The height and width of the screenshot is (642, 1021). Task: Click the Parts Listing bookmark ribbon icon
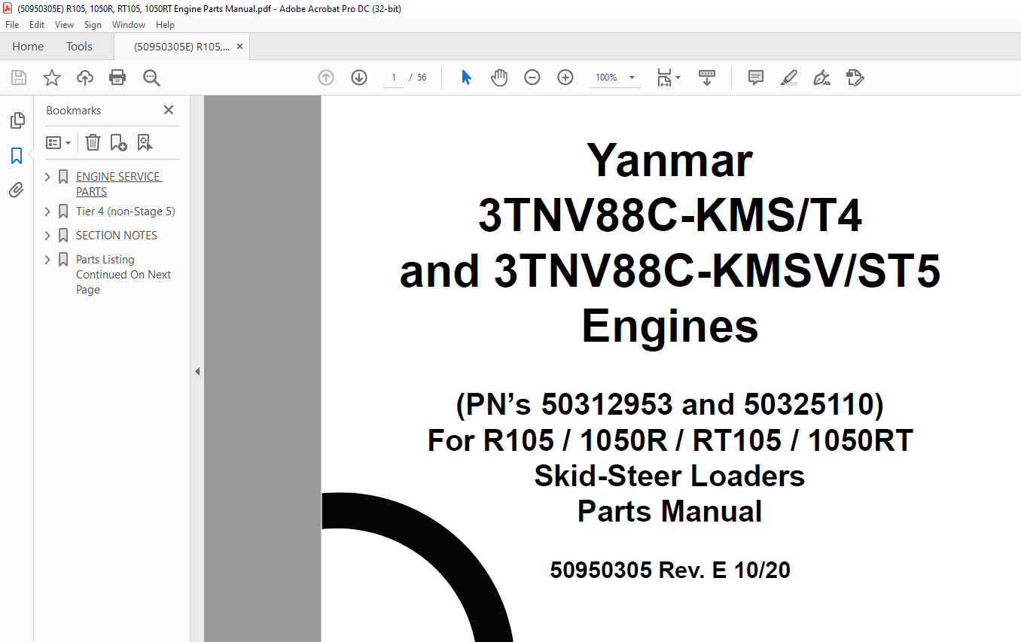63,260
